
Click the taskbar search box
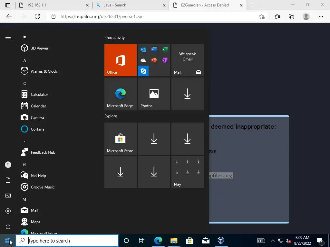point(67,241)
